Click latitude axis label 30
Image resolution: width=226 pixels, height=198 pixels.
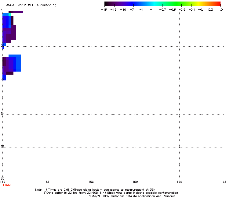tap(2, 179)
